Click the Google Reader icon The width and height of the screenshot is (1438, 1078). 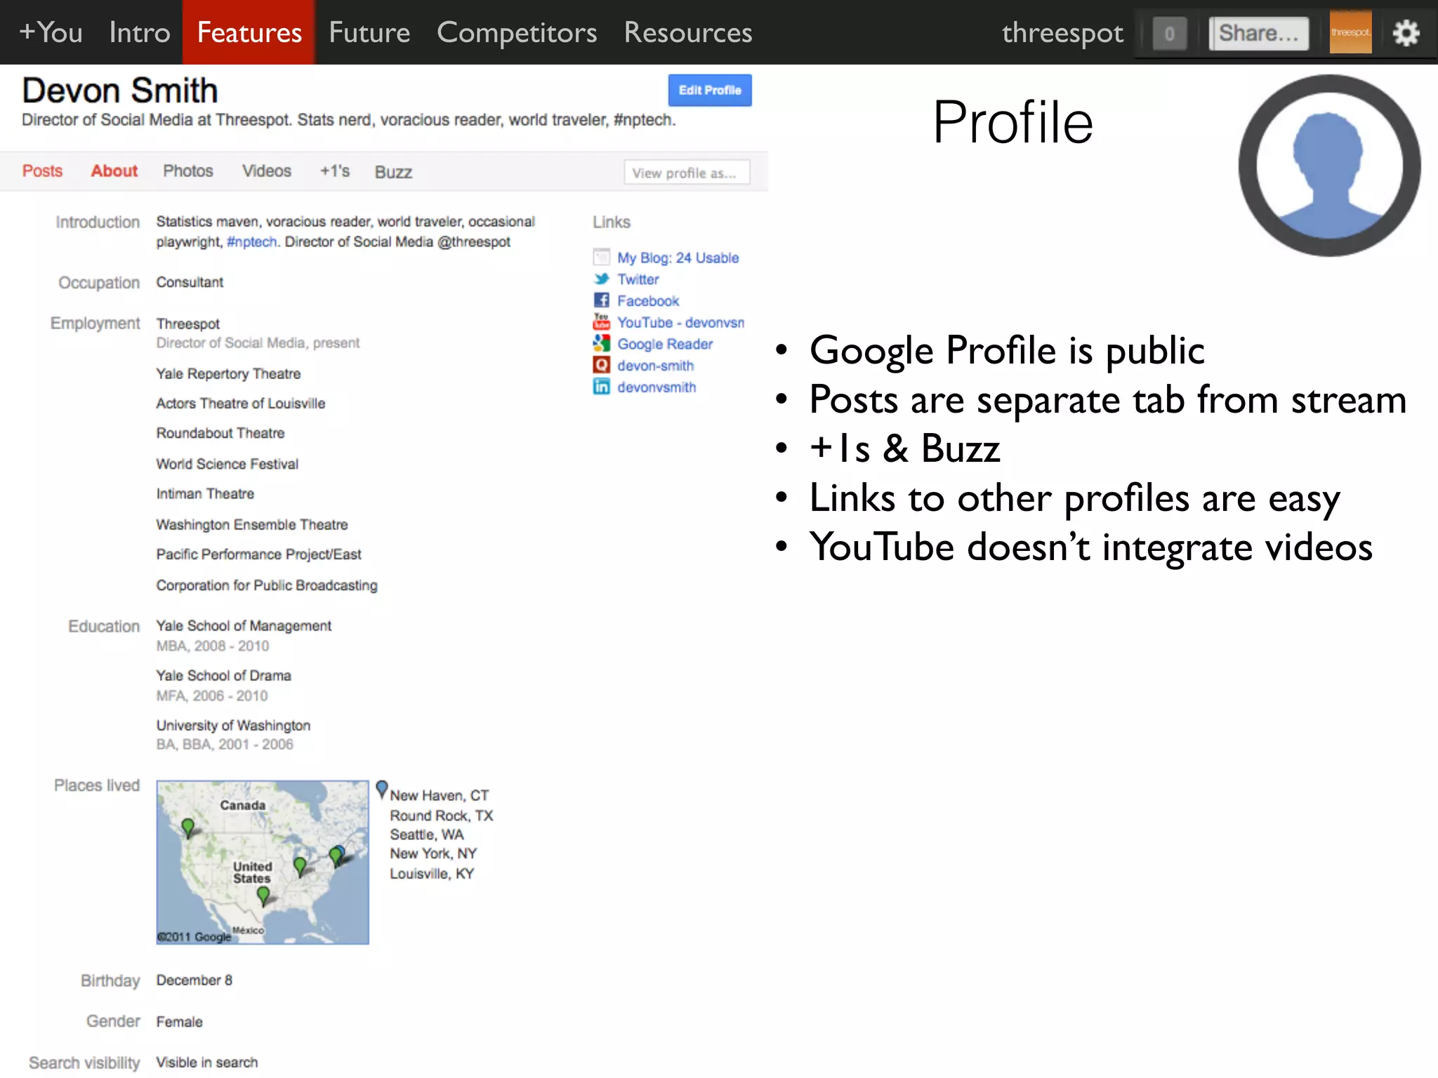tap(602, 344)
